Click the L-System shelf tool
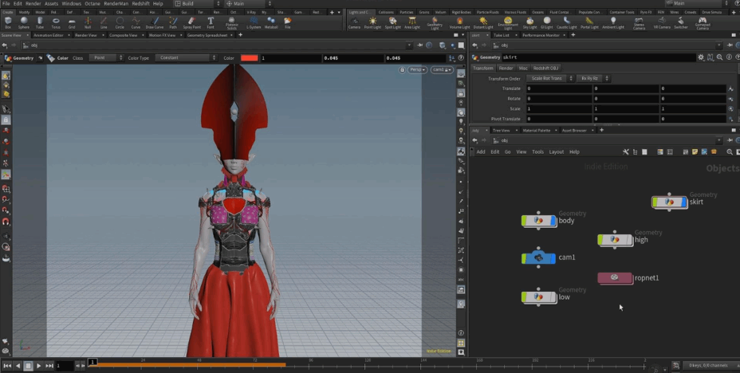The width and height of the screenshot is (740, 373). click(x=254, y=22)
